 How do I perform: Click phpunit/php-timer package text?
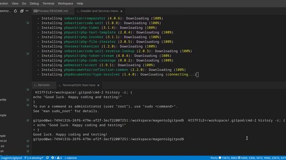click(81, 28)
